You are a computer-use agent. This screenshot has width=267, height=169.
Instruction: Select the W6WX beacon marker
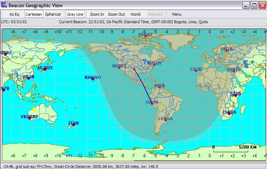coord(119,68)
